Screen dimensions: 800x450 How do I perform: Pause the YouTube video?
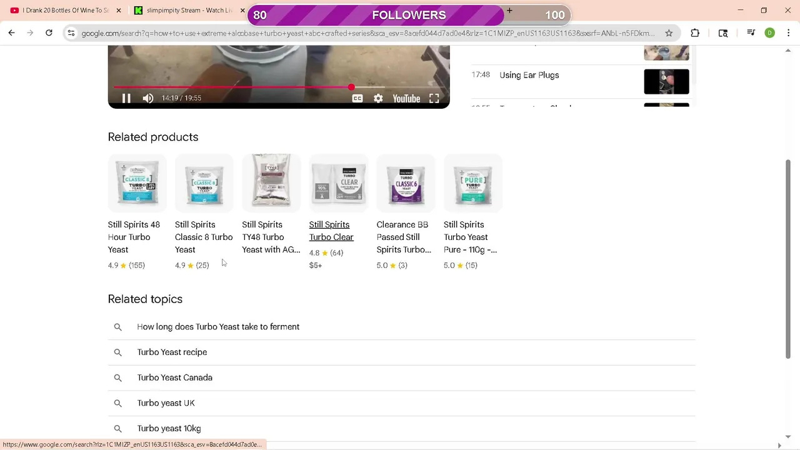point(126,98)
